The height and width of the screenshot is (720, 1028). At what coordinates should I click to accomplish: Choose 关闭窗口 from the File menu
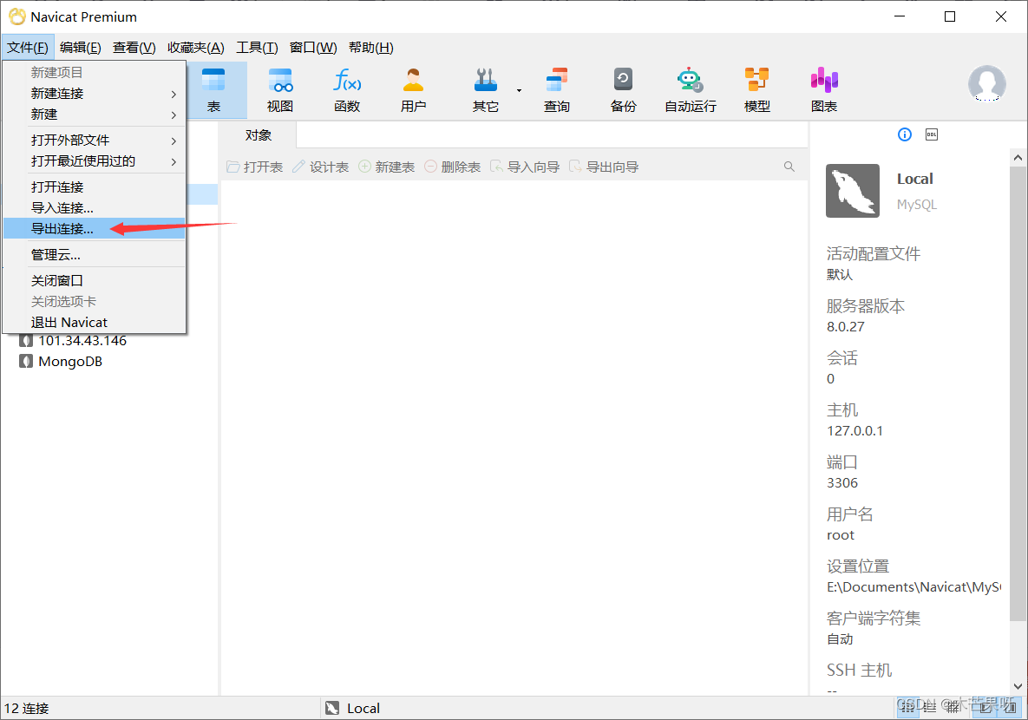click(95, 281)
